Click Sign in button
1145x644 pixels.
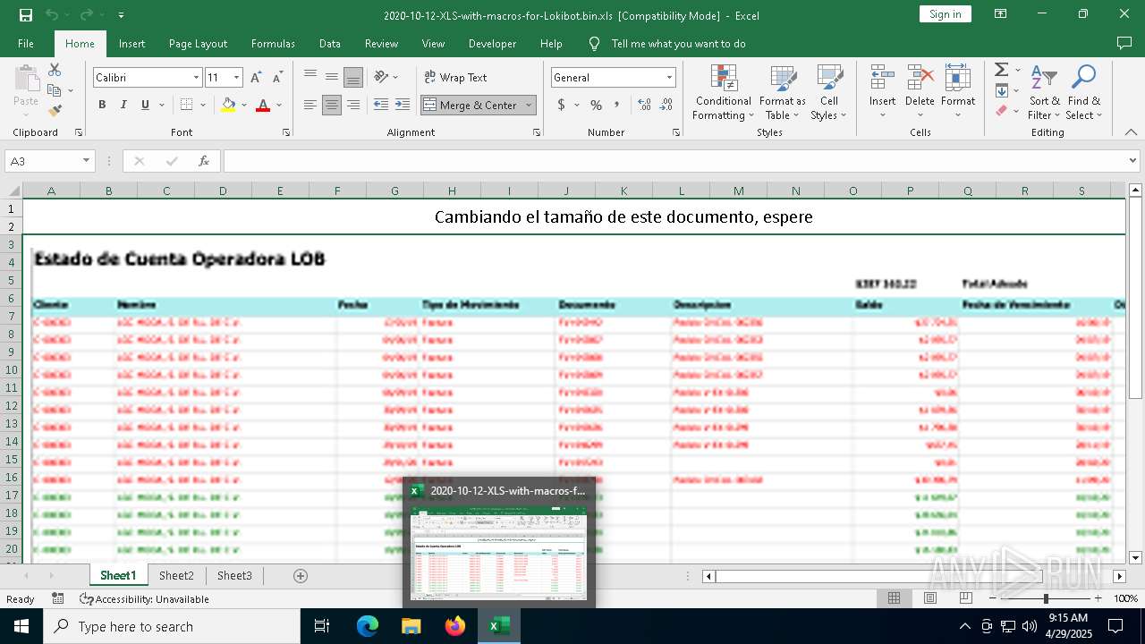945,14
